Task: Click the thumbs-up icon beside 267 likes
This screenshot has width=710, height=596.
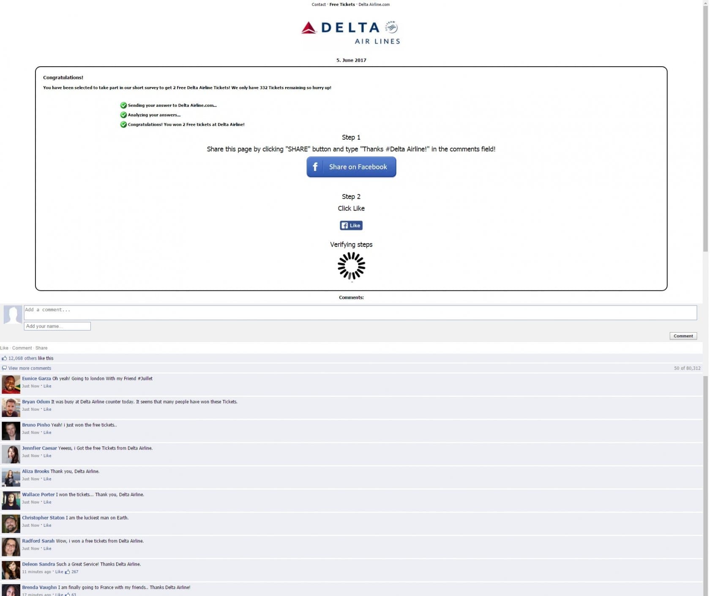Action: tap(67, 572)
